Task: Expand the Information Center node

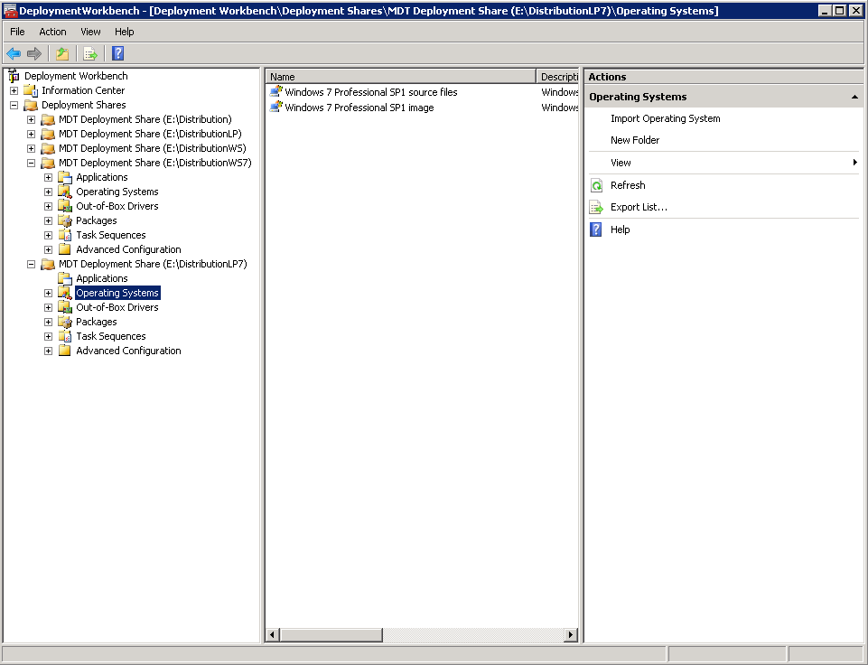Action: pyautogui.click(x=14, y=90)
